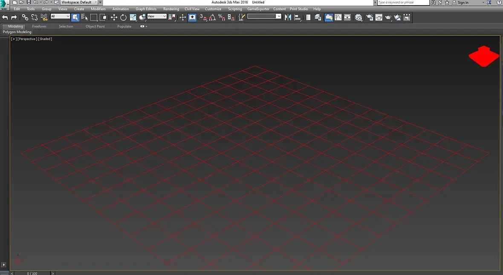Select the Rotate tool
Image resolution: width=503 pixels, height=275 pixels.
tap(123, 17)
